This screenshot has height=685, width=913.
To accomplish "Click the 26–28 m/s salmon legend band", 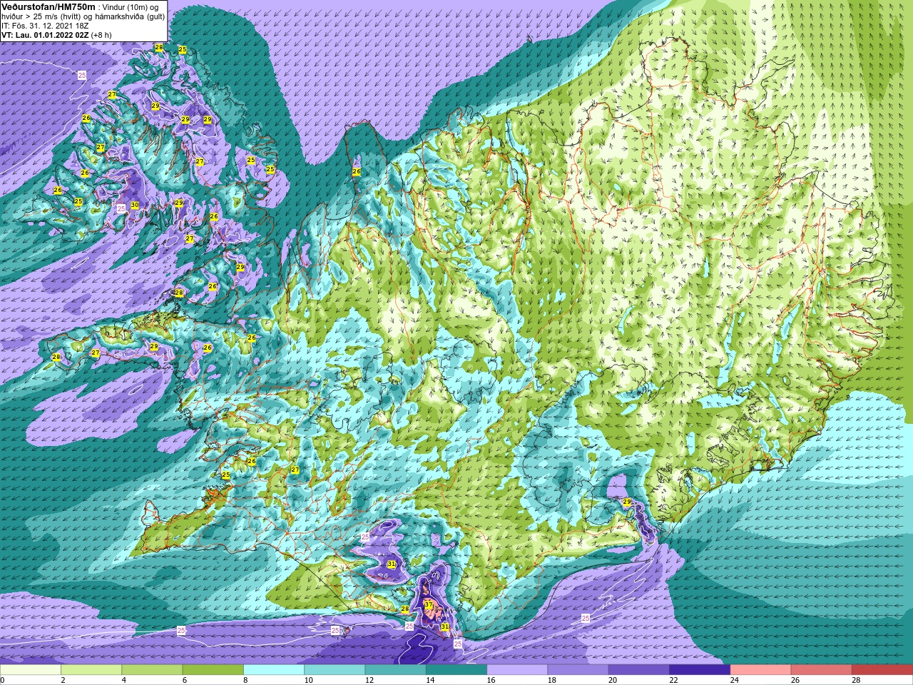I will (x=822, y=670).
